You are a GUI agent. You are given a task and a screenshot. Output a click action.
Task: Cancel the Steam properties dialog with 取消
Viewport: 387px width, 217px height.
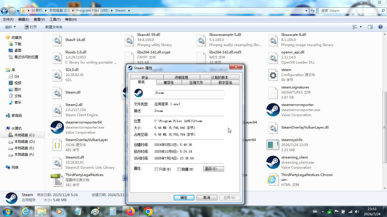tap(207, 198)
